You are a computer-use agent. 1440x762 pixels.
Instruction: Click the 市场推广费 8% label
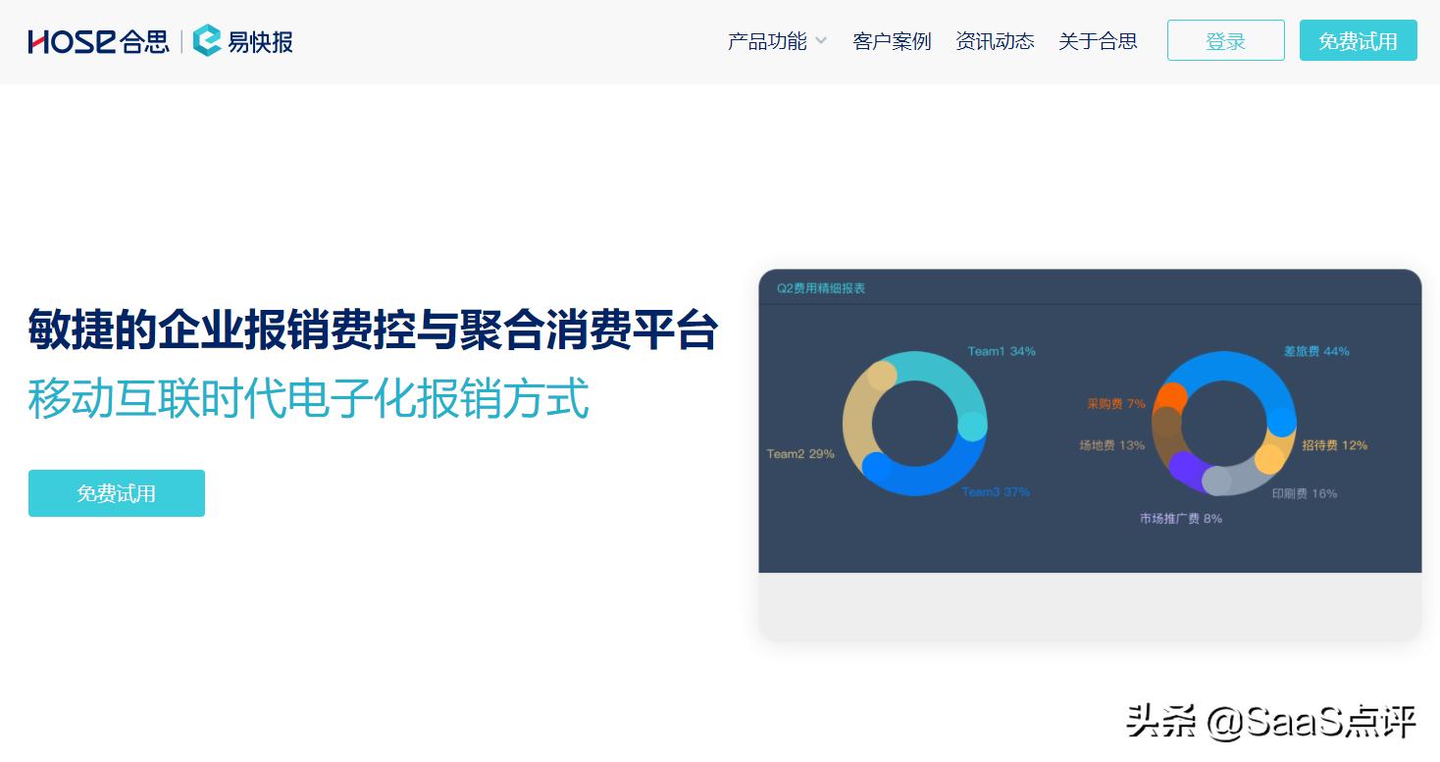click(x=1180, y=518)
